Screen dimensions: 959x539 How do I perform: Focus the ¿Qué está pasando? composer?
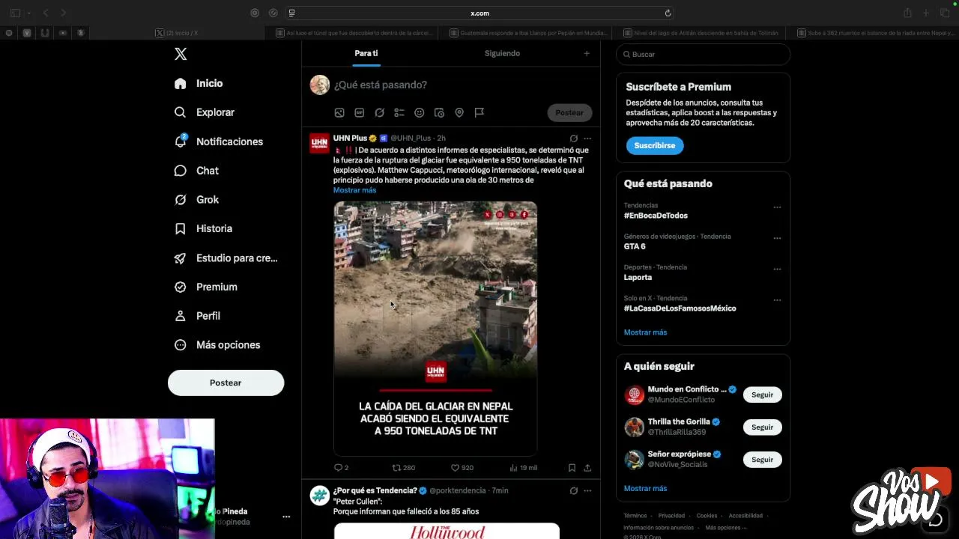pyautogui.click(x=381, y=85)
